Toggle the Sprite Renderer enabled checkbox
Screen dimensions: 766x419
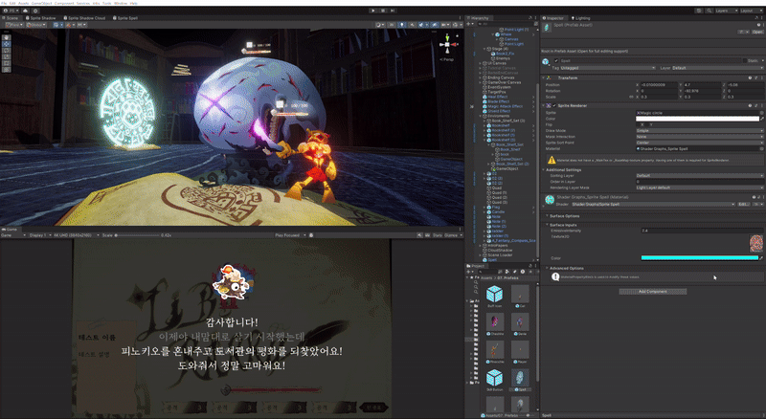[x=554, y=105]
